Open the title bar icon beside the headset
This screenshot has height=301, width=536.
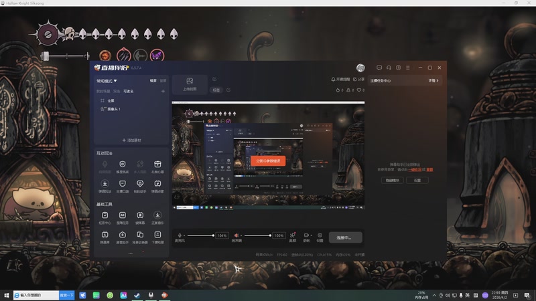pos(398,68)
